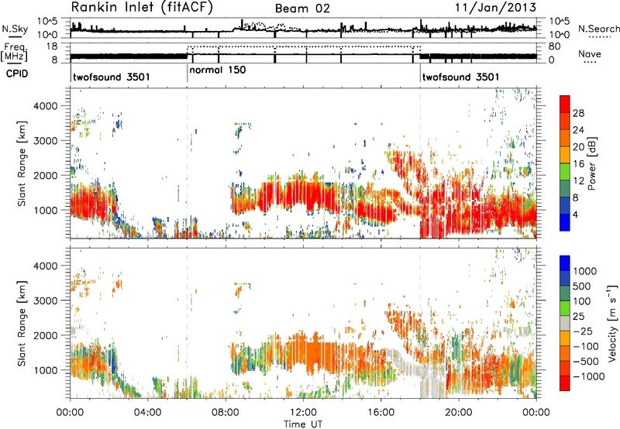Click the 'Nave' legend label
The image size is (620, 429).
[589, 54]
